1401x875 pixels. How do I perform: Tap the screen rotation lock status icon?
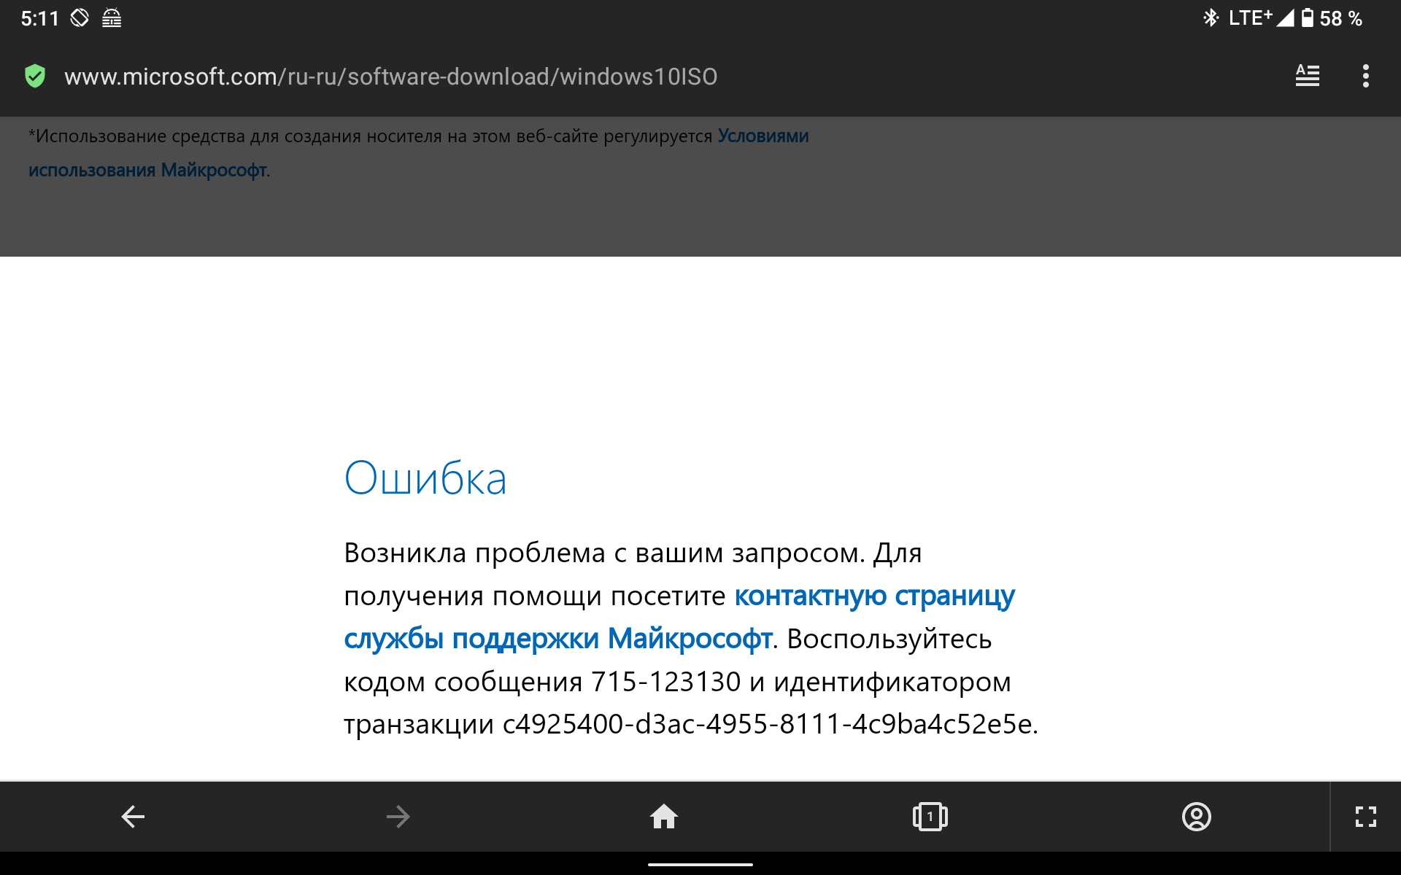[80, 18]
